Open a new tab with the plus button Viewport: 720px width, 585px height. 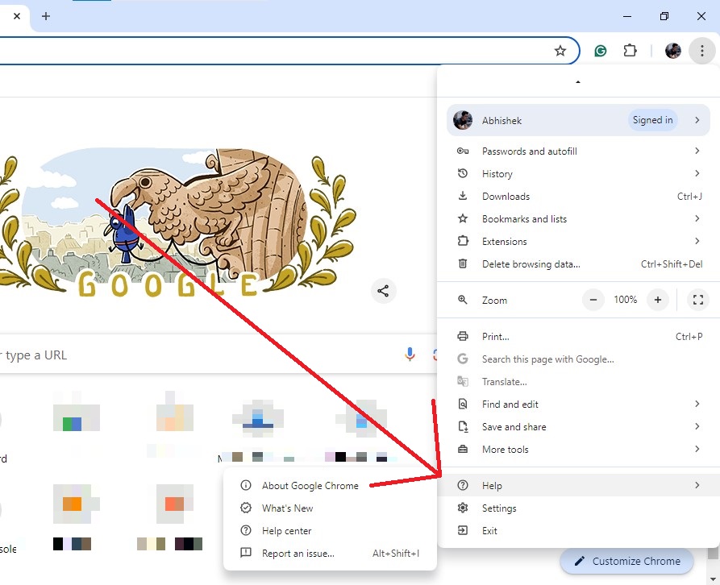pos(45,16)
